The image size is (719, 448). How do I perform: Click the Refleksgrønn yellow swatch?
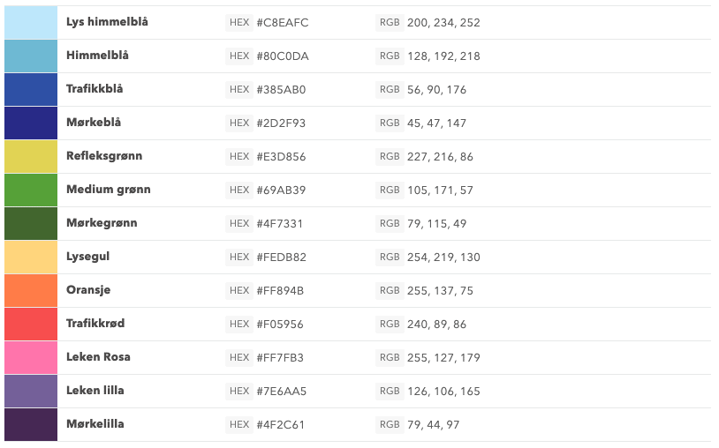tap(31, 156)
